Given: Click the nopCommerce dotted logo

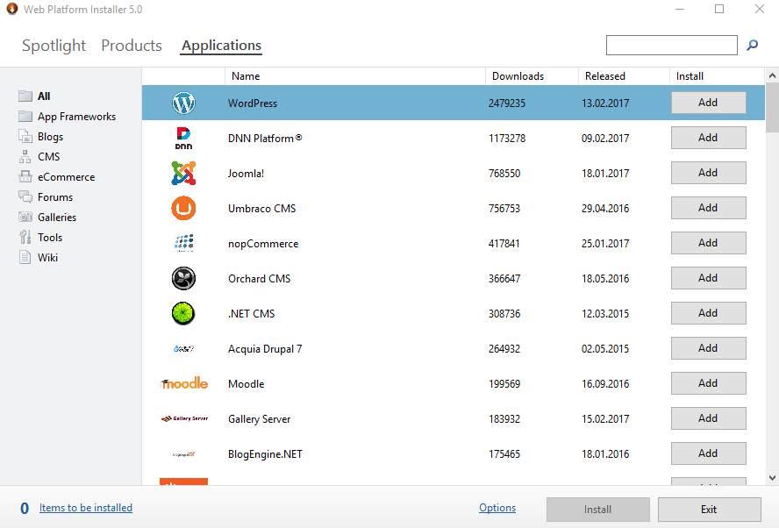Looking at the screenshot, I should click(x=183, y=243).
